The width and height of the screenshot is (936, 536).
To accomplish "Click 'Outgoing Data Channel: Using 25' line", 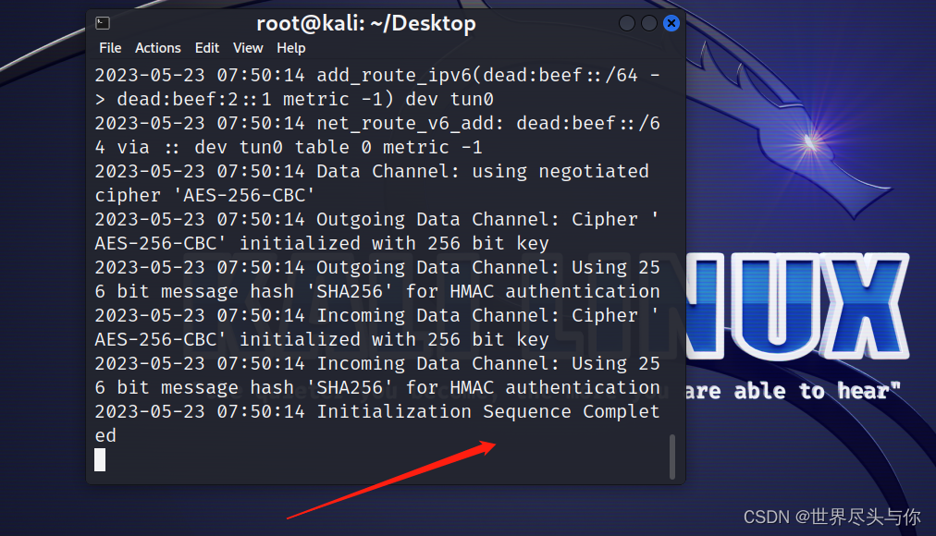I will point(488,268).
